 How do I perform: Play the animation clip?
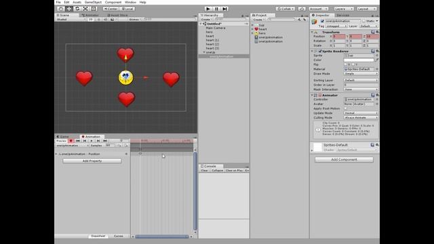pyautogui.click(x=92, y=141)
